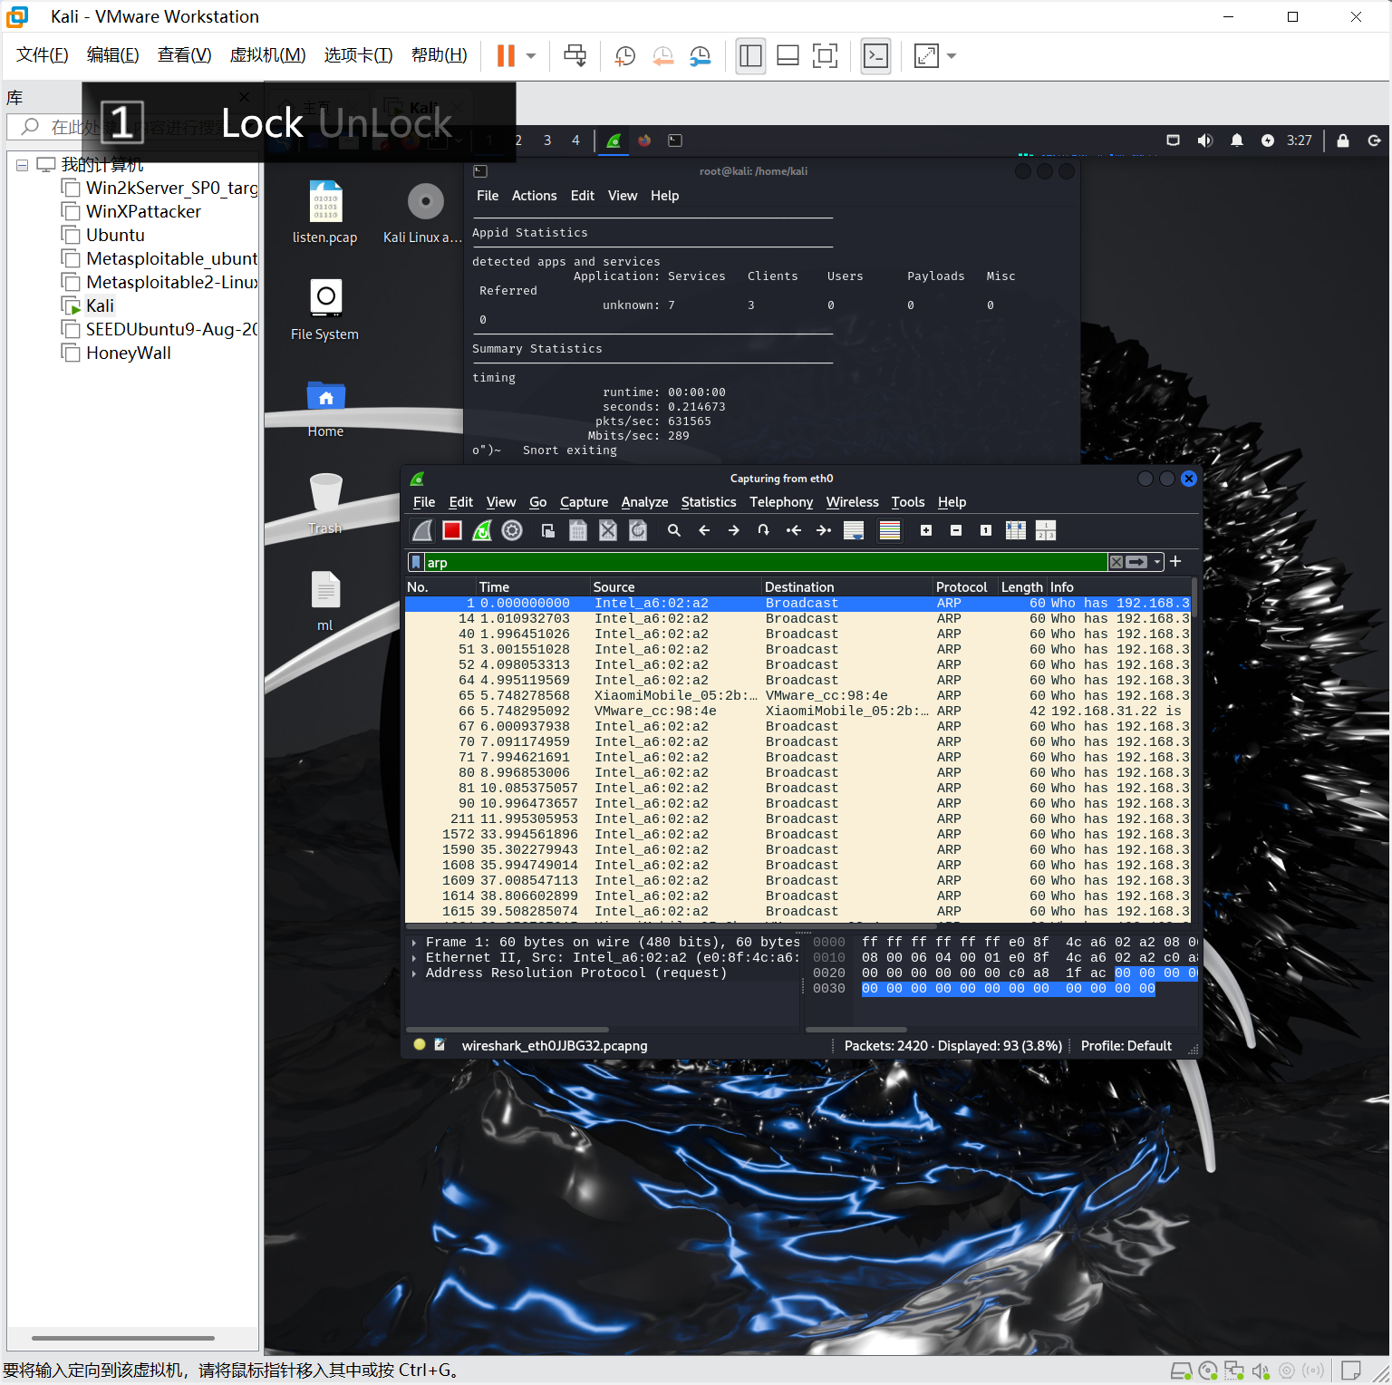Send Ctrl+Alt+Del to the virtual machine

(x=575, y=56)
